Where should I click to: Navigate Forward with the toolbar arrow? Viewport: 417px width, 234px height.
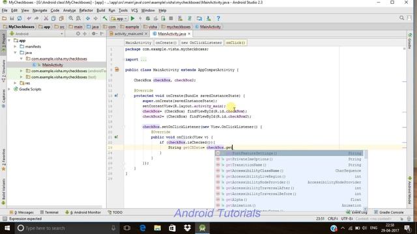96,18
